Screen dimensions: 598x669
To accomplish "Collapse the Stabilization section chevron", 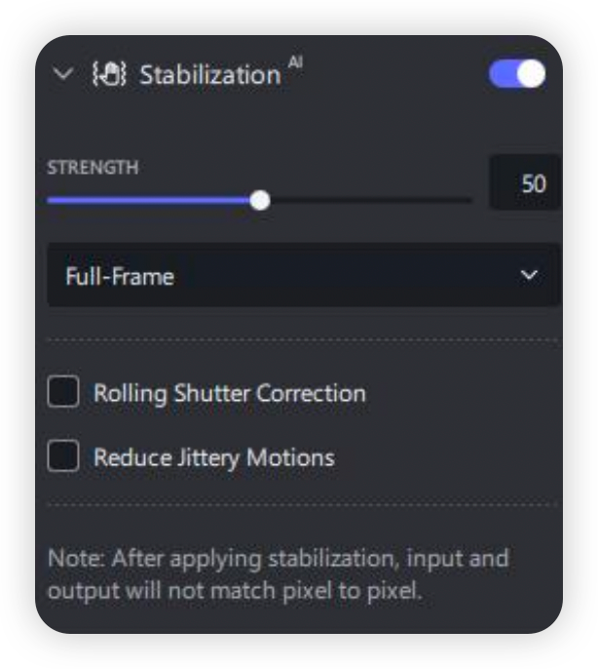I will click(x=63, y=74).
